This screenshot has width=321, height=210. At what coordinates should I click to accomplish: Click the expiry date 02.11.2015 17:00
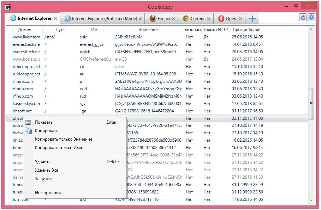click(247, 118)
